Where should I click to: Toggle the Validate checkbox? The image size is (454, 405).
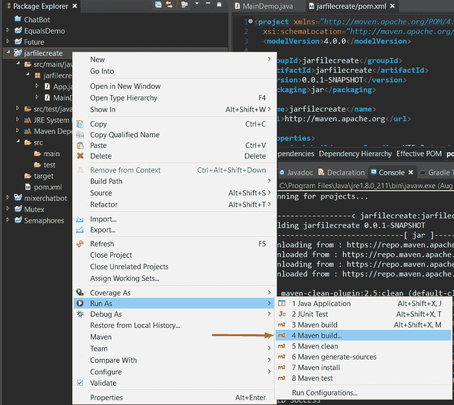(80, 383)
